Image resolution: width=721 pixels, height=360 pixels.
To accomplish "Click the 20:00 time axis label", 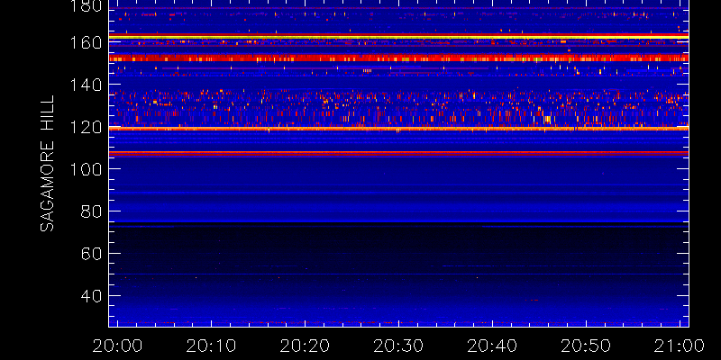I will 117,346.
